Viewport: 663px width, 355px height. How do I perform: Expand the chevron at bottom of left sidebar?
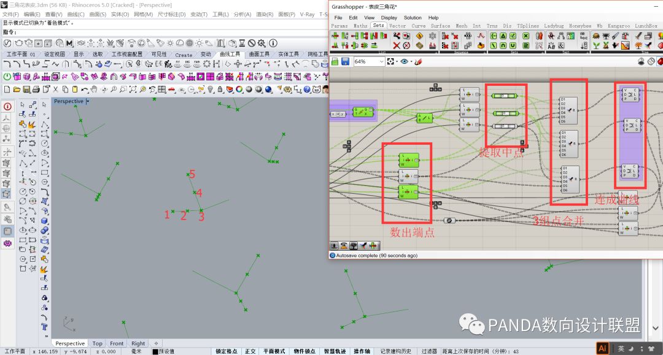click(47, 336)
